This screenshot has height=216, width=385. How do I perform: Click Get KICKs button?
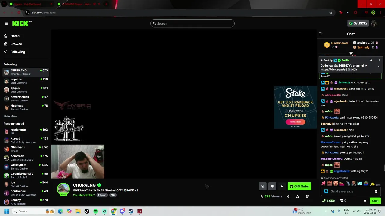[x=358, y=23]
